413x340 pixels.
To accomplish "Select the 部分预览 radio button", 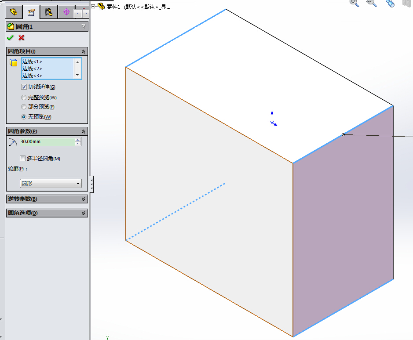I will pyautogui.click(x=24, y=107).
